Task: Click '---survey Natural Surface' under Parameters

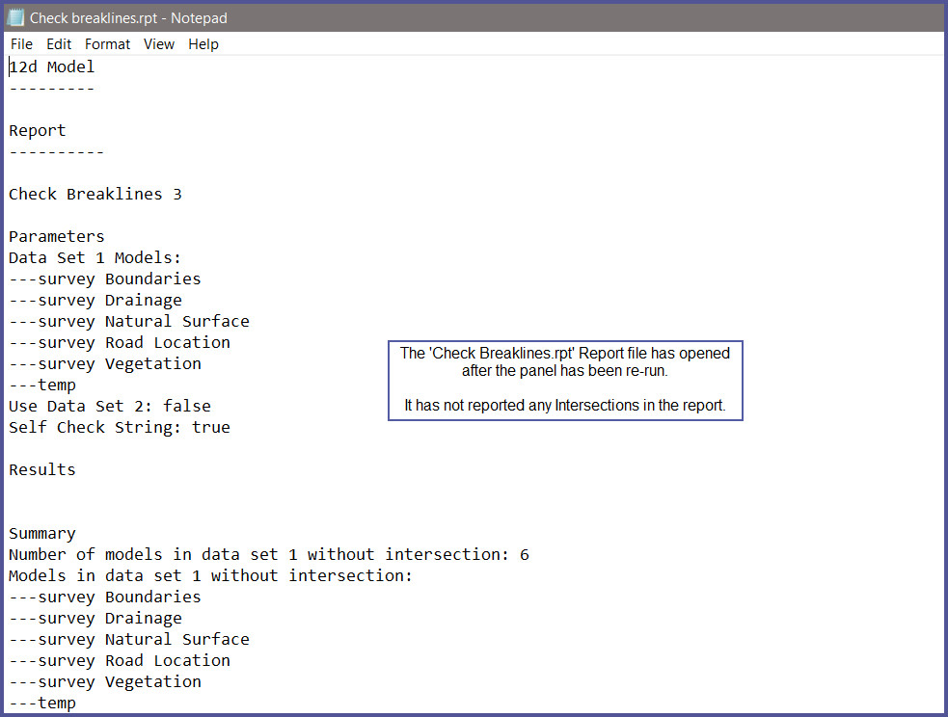Action: pyautogui.click(x=129, y=321)
